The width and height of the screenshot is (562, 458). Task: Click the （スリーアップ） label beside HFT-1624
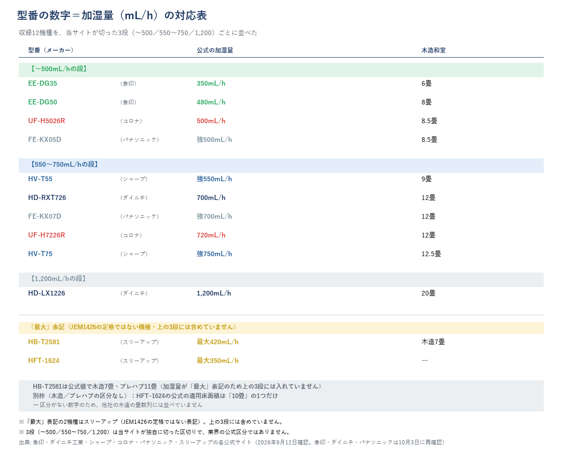point(140,361)
